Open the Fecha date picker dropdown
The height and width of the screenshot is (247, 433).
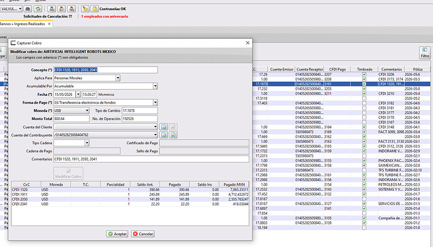click(x=78, y=95)
